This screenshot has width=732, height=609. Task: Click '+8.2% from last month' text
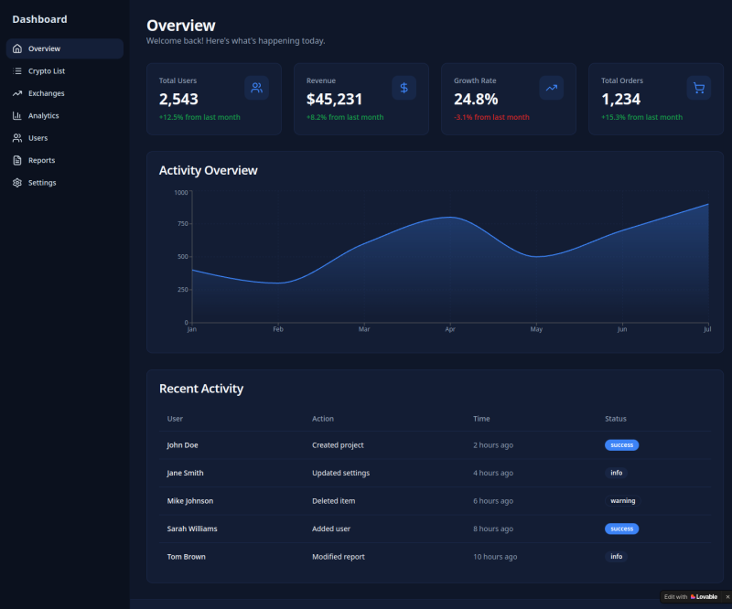tap(345, 117)
